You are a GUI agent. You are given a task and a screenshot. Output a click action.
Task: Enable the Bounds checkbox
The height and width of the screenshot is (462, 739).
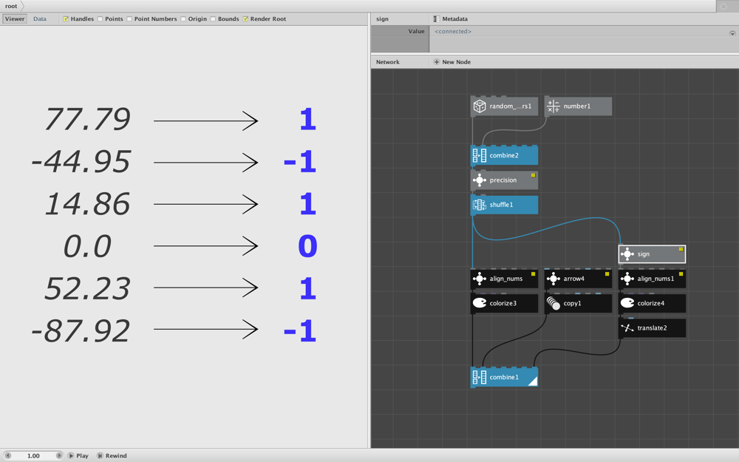coord(213,19)
